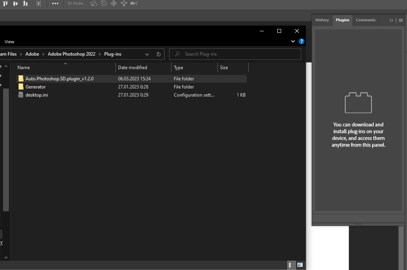This screenshot has width=407, height=270.
Task: Open the ellipsis more-options icon in options bar
Action: tap(55, 3)
